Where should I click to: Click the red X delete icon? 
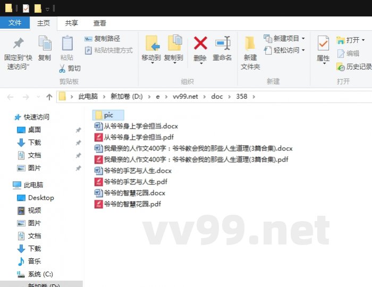click(x=200, y=43)
